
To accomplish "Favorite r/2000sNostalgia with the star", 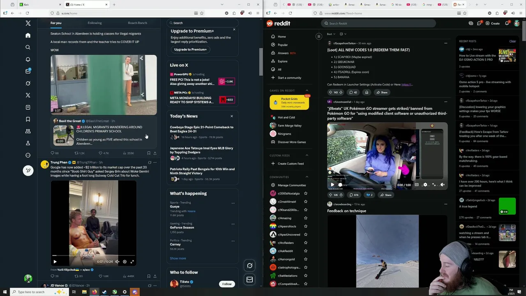I will tap(305, 193).
